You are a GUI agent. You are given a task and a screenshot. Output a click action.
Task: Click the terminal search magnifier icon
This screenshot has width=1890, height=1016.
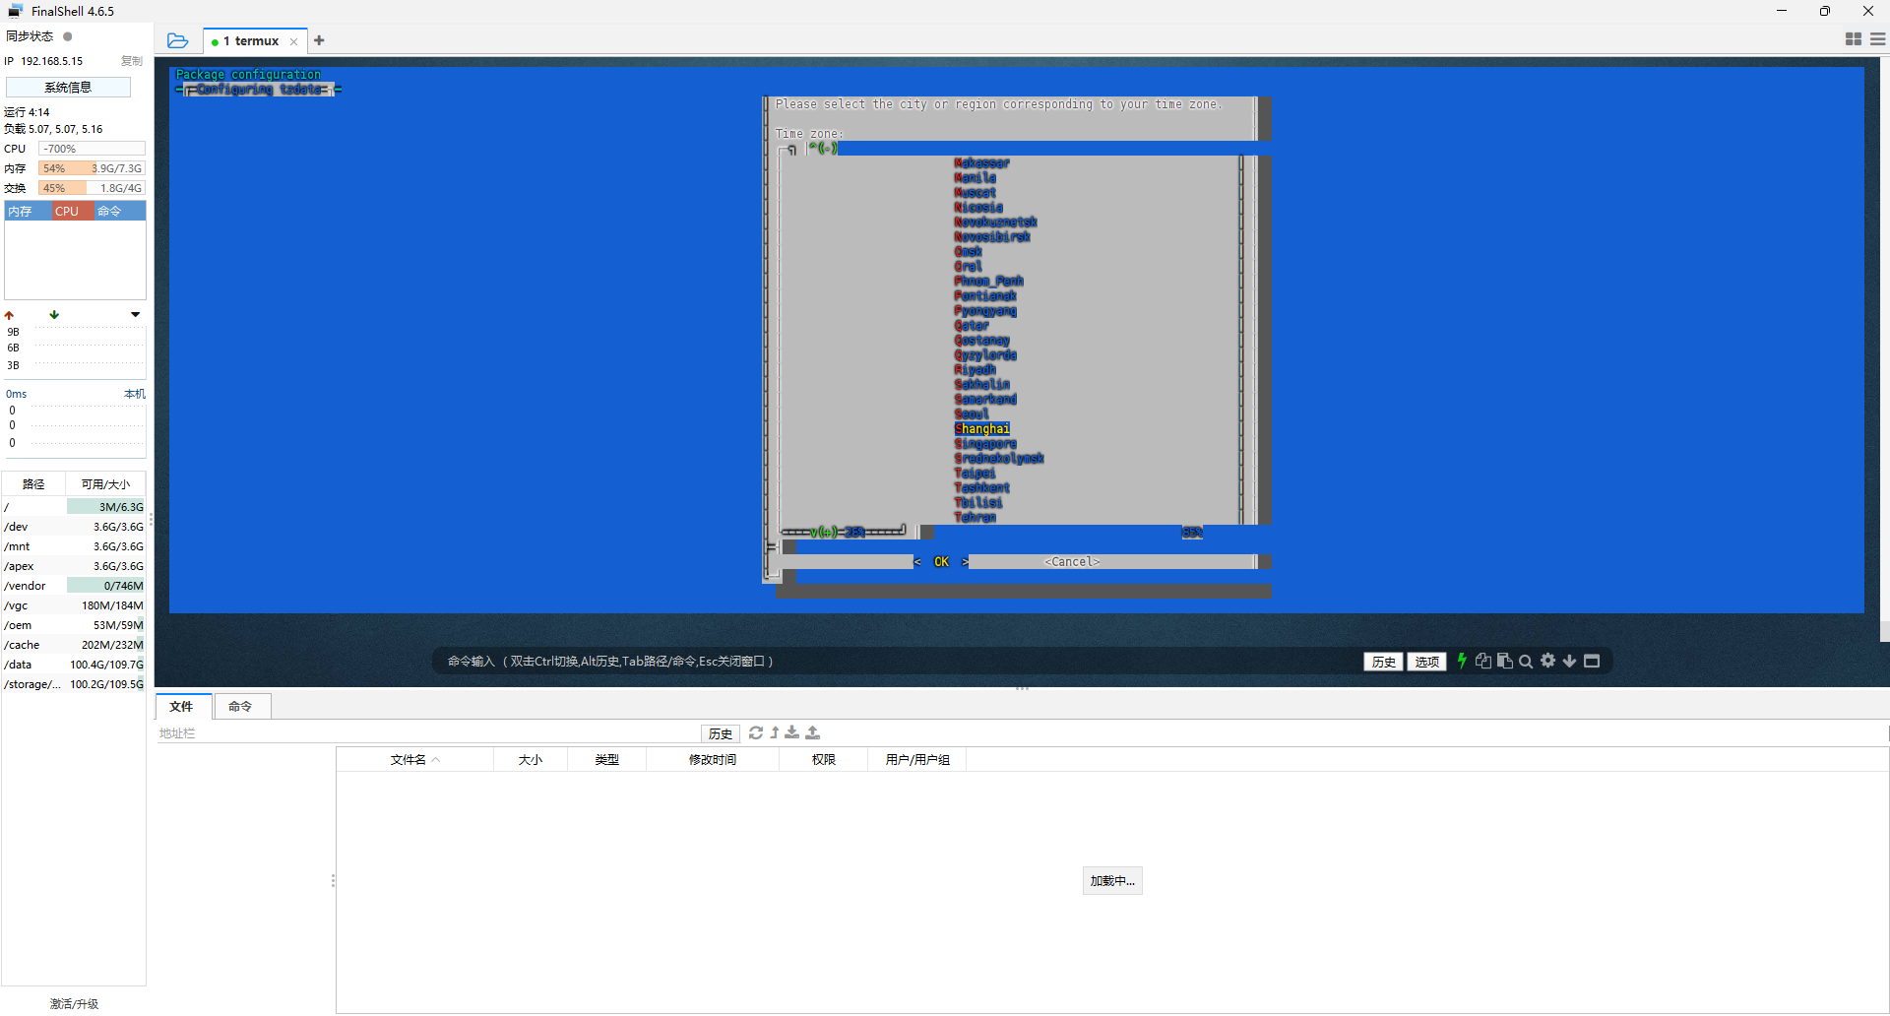pos(1526,662)
